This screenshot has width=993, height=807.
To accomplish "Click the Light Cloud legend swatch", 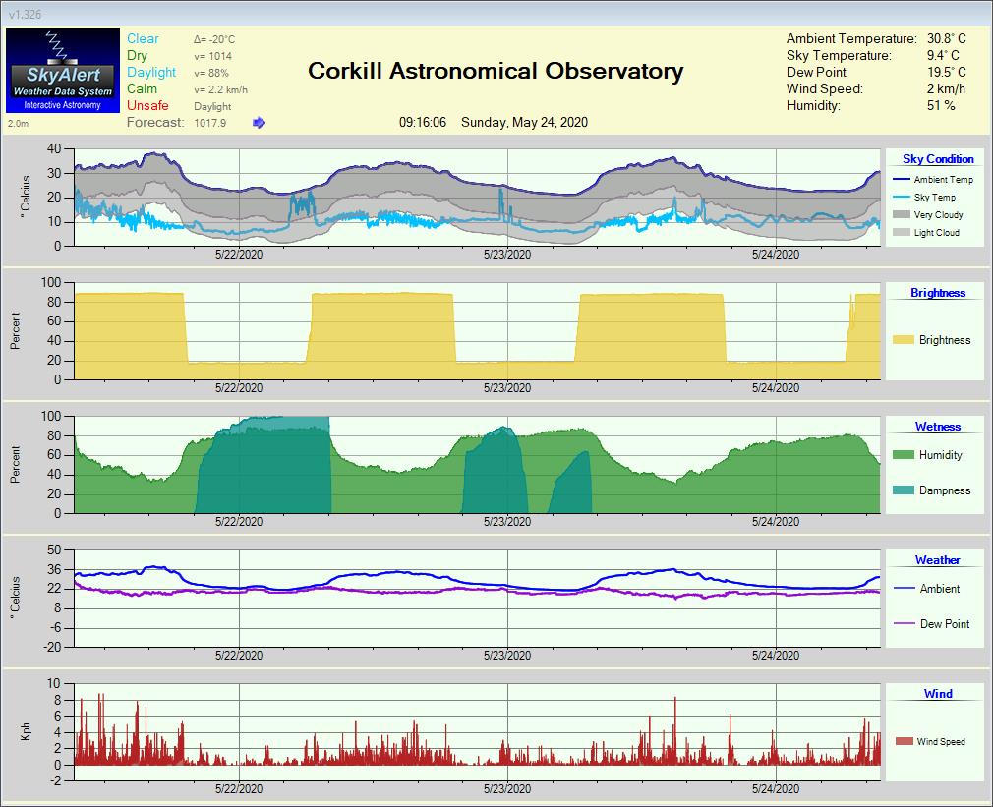I will [x=900, y=233].
